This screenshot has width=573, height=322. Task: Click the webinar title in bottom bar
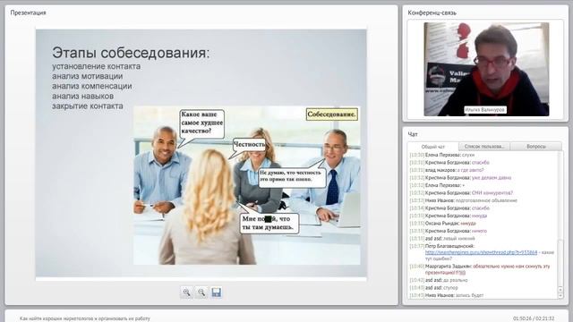[x=85, y=318]
